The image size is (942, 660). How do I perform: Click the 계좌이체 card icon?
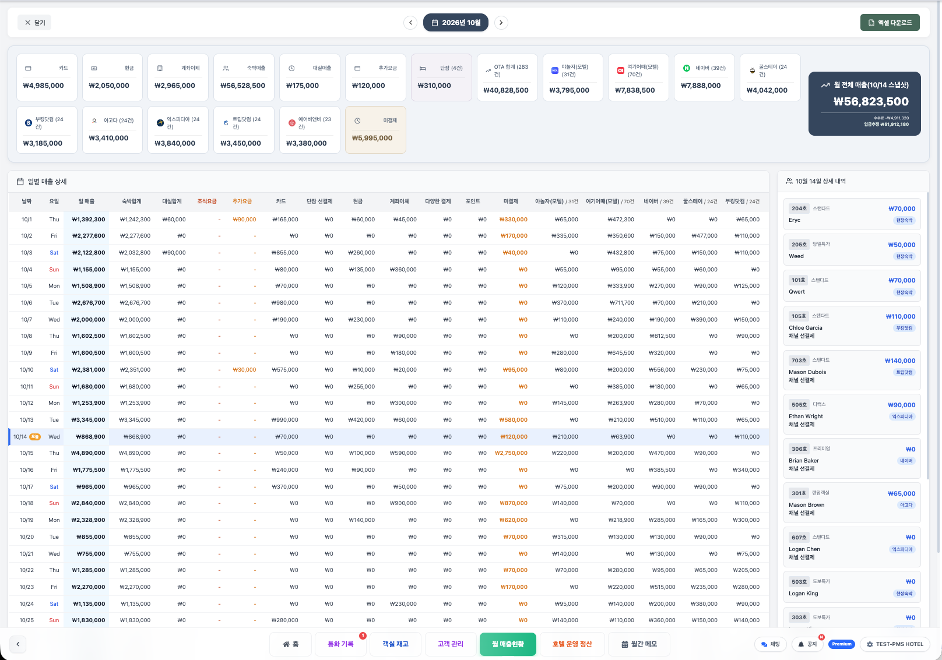(x=160, y=68)
